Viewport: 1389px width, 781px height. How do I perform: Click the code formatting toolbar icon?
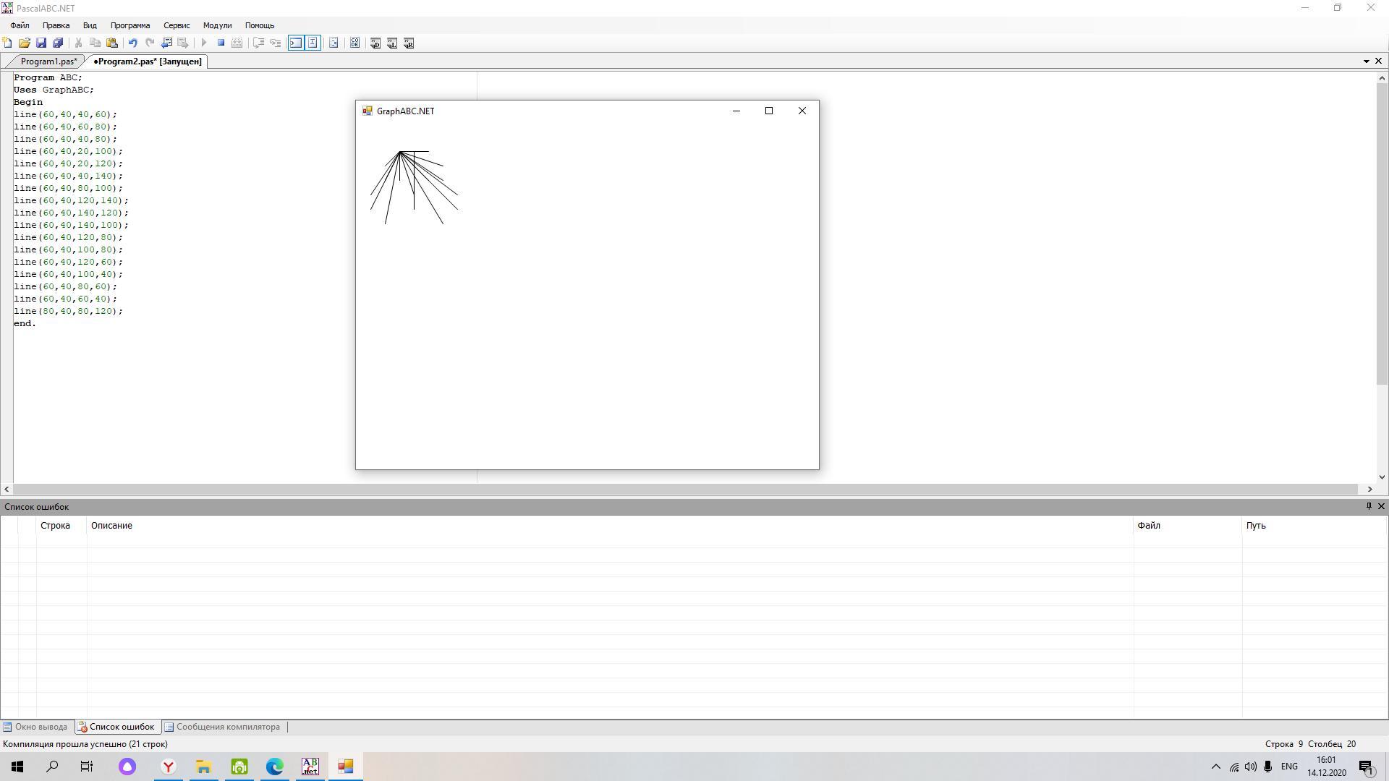pyautogui.click(x=334, y=43)
